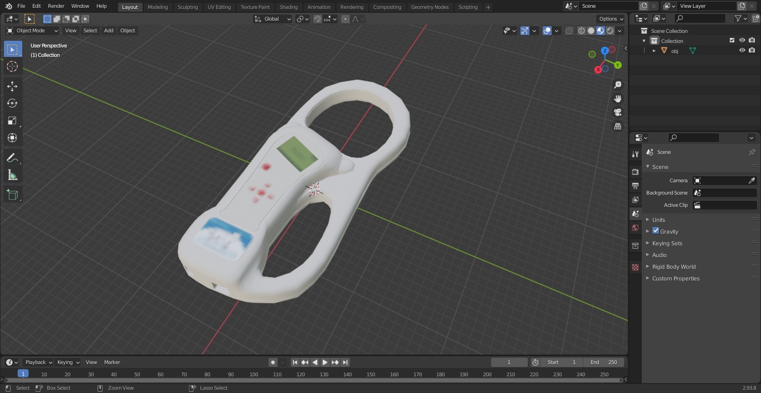Switch to solid viewport shading
This screenshot has height=393, width=761.
tap(591, 31)
